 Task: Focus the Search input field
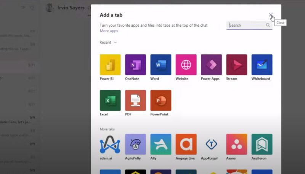pyautogui.click(x=249, y=25)
